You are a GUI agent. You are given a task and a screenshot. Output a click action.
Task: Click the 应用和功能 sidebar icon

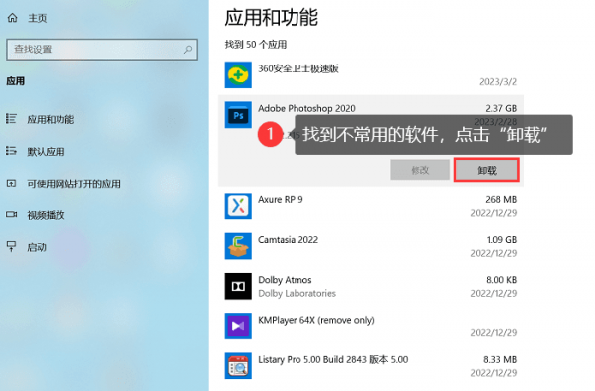point(11,119)
